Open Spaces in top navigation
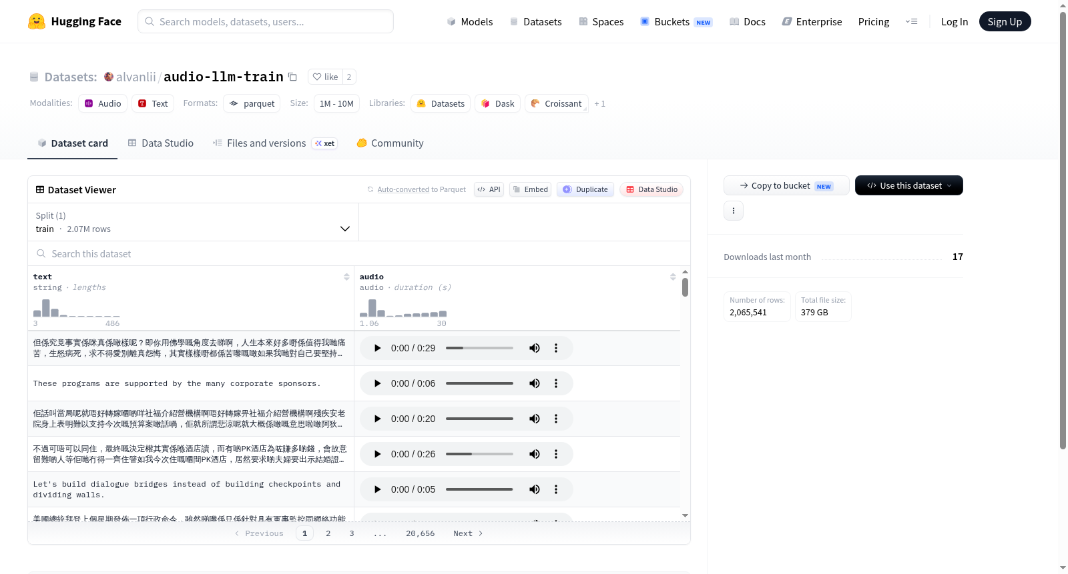 click(x=601, y=21)
